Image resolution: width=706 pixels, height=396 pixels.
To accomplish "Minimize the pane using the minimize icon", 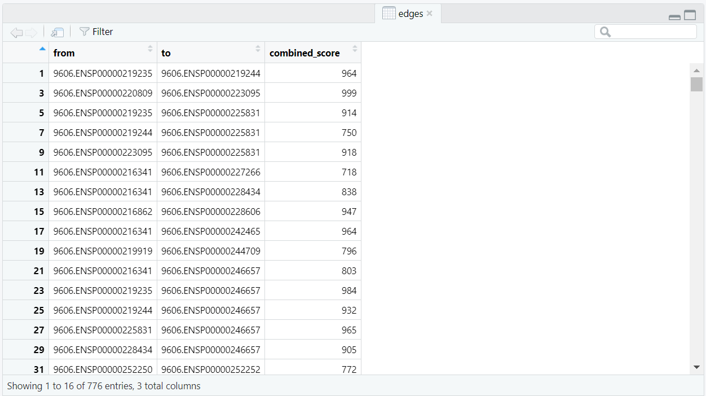I will click(x=674, y=17).
